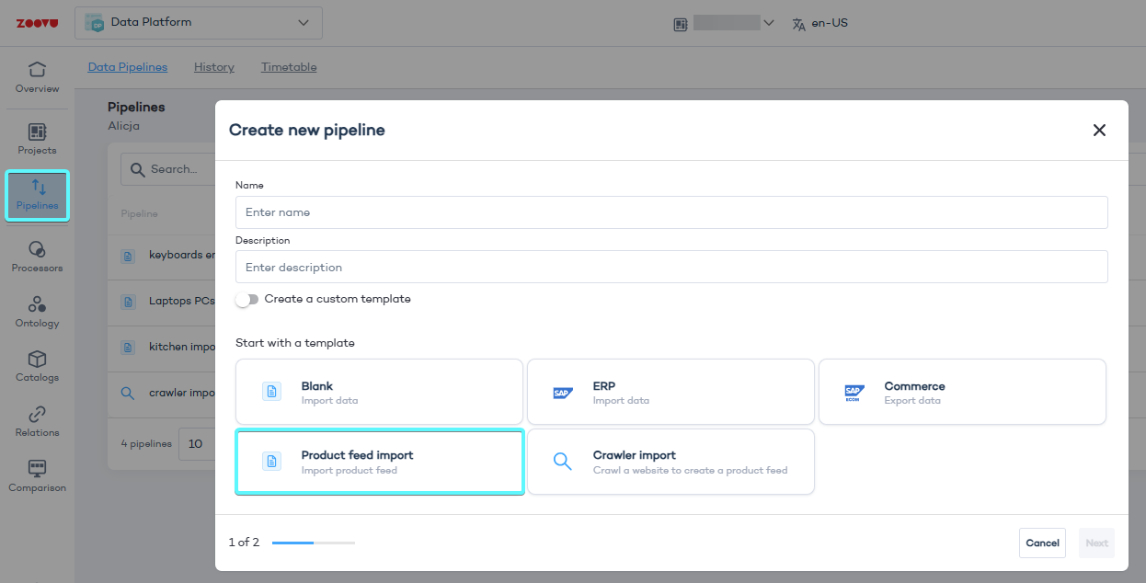
Task: Enable Create a custom template toggle
Action: click(246, 300)
